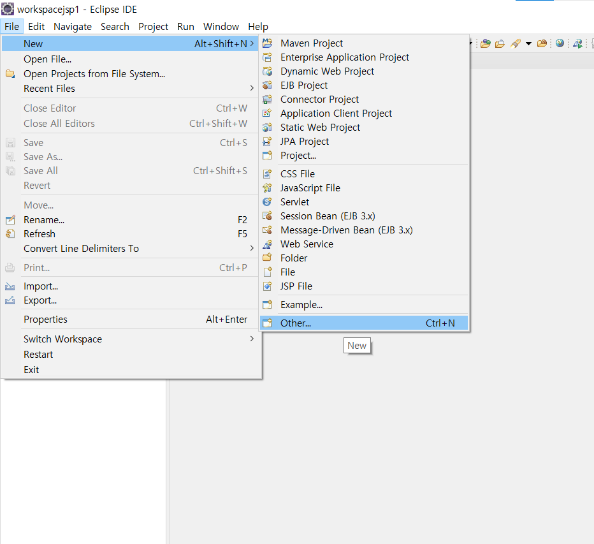Click the Connector Project icon
The width and height of the screenshot is (594, 544).
pos(268,99)
